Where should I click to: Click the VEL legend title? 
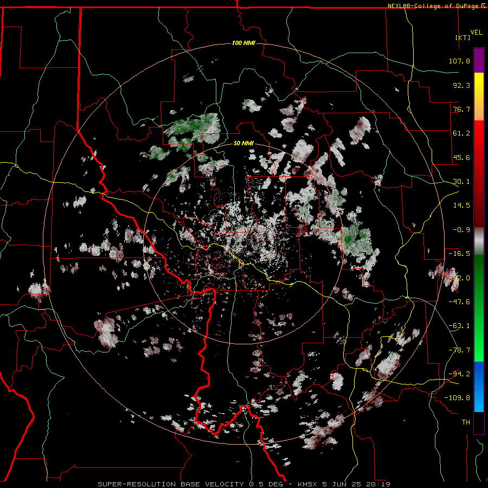point(476,33)
